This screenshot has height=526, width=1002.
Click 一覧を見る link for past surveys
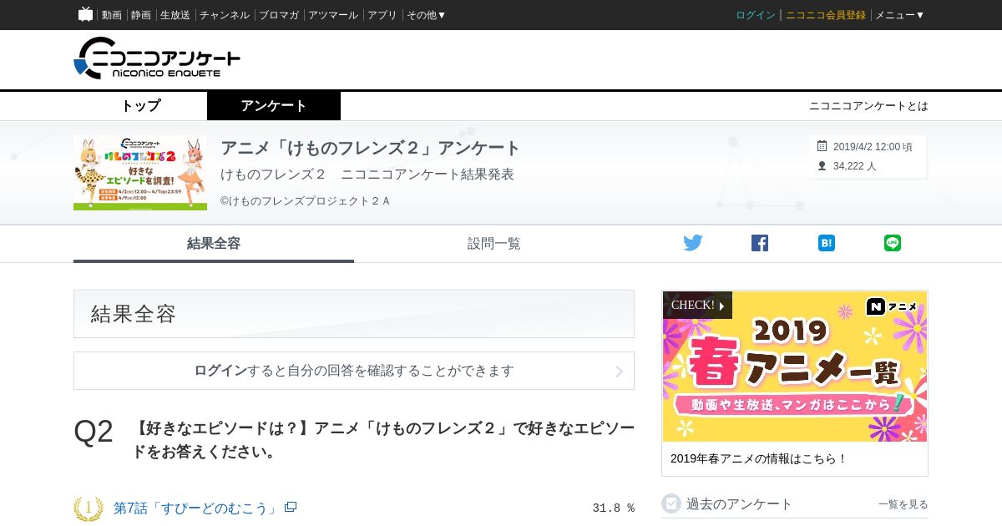click(903, 504)
